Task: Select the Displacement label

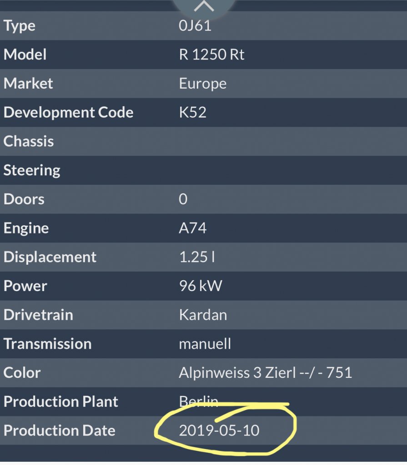Action: point(50,257)
